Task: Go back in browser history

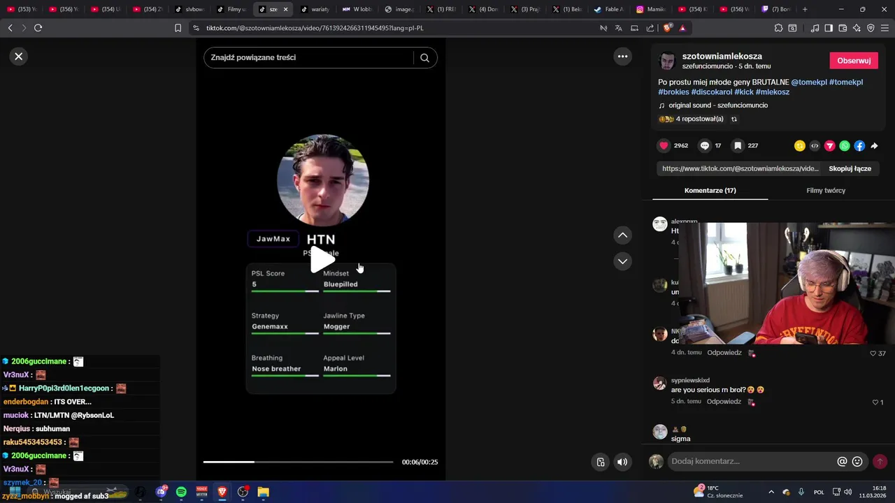Action: tap(10, 28)
